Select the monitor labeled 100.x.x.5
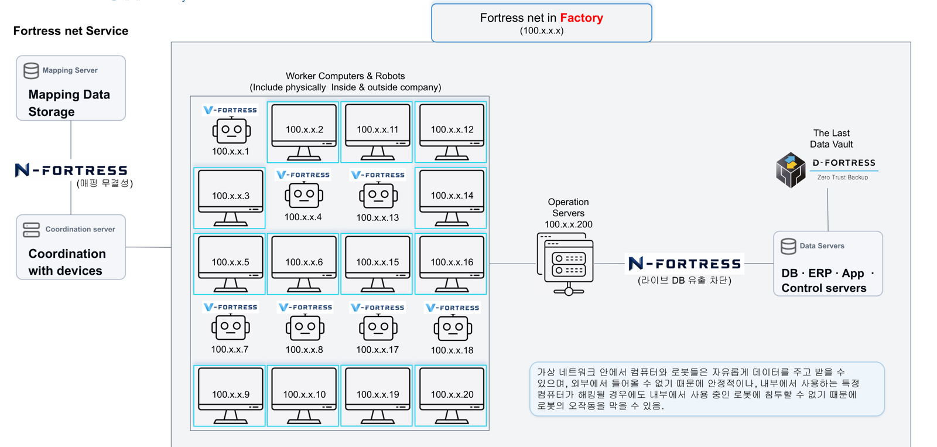Viewport: 937px width, 447px height. pos(230,264)
